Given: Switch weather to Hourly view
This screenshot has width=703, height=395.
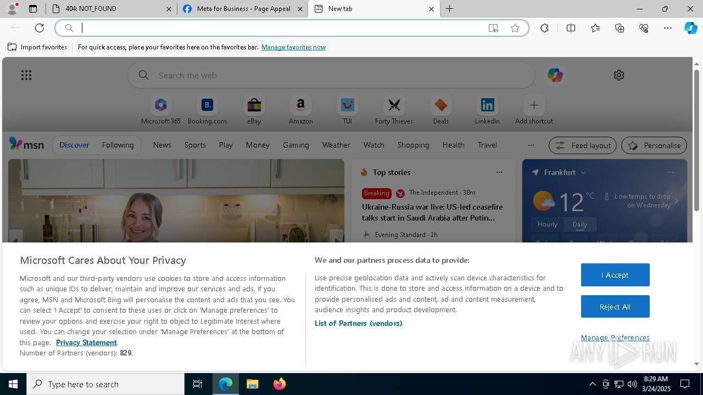Looking at the screenshot, I should [x=548, y=224].
